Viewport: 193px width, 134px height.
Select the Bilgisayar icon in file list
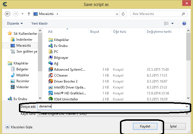pos(50,58)
